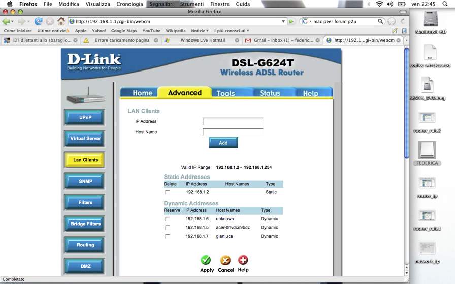Click the green Apply checkmark icon

point(206,260)
